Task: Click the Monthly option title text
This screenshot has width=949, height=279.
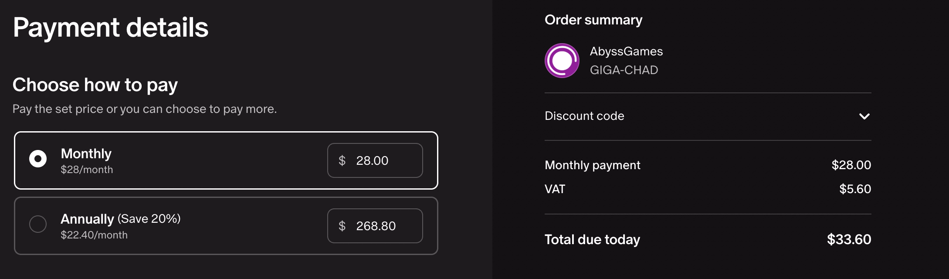Action: coord(86,153)
